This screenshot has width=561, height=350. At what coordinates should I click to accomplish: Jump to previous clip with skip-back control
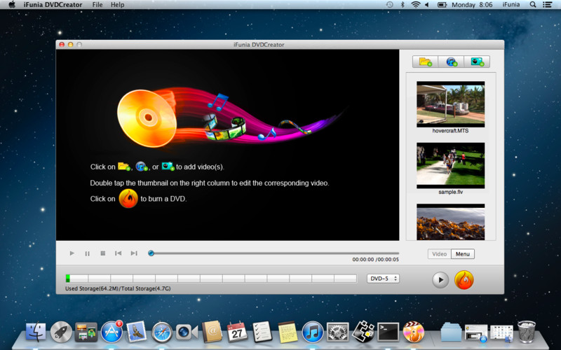click(x=118, y=253)
